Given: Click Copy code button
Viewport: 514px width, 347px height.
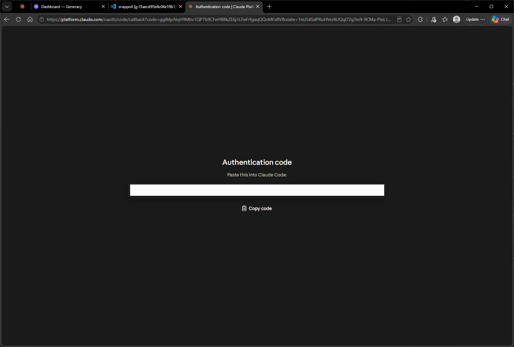Looking at the screenshot, I should tap(257, 208).
